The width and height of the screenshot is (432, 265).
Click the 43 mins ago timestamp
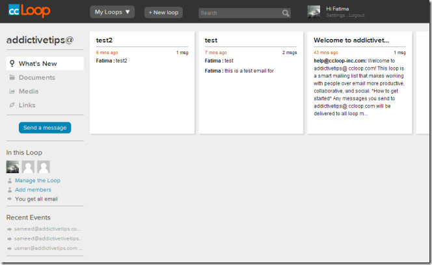pos(326,52)
